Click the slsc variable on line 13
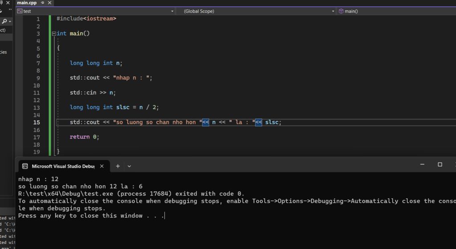Image resolution: width=456 pixels, height=249 pixels. (x=123, y=107)
